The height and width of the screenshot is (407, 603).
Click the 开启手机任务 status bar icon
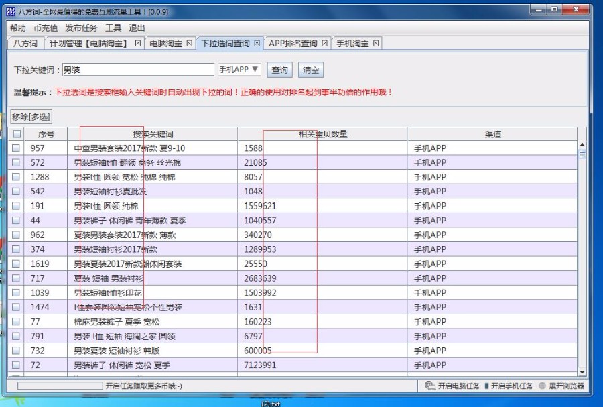[486, 386]
